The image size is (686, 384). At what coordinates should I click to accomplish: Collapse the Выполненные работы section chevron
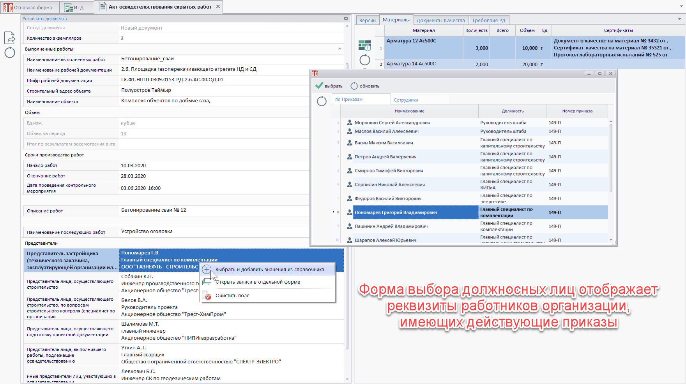[x=339, y=49]
